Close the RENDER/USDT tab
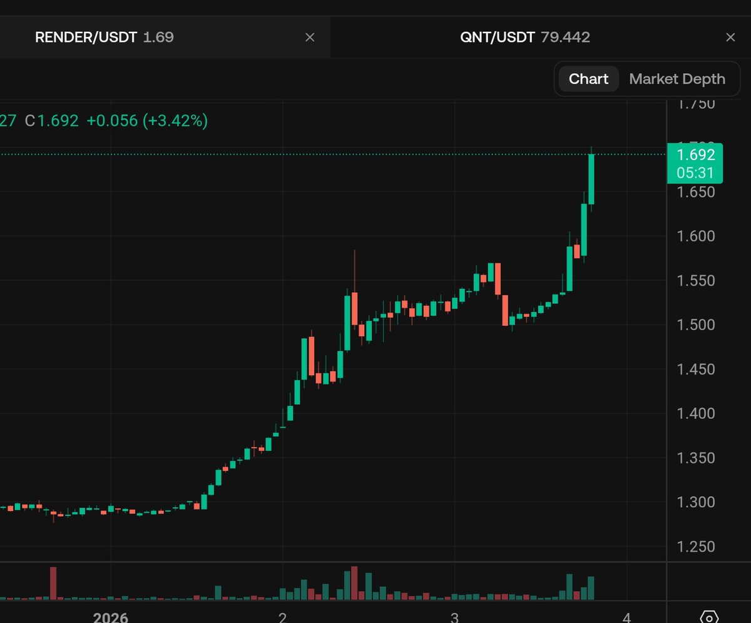This screenshot has width=751, height=623. pyautogui.click(x=310, y=38)
